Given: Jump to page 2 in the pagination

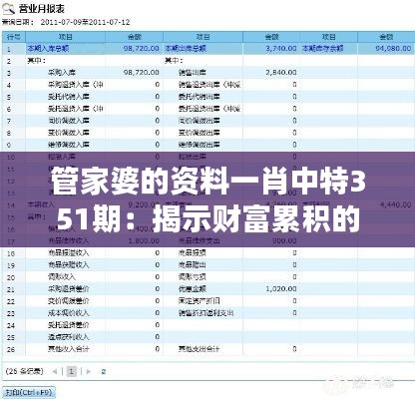Looking at the screenshot, I should 104,371.
